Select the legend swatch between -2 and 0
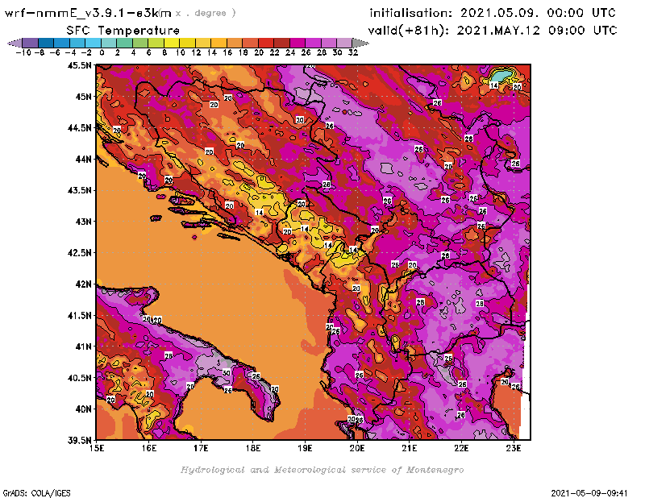Image resolution: width=645 pixels, height=498 pixels. tap(93, 43)
